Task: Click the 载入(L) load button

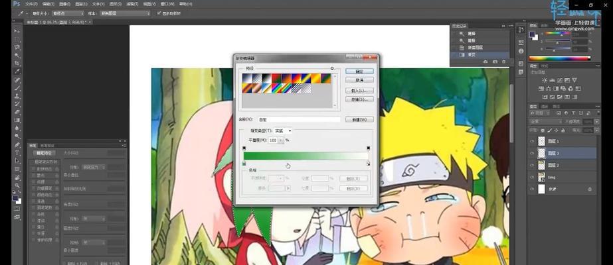Action: click(x=359, y=91)
